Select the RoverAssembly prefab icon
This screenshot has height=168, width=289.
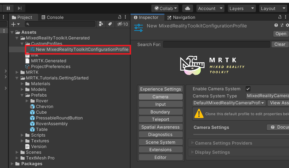click(x=32, y=124)
